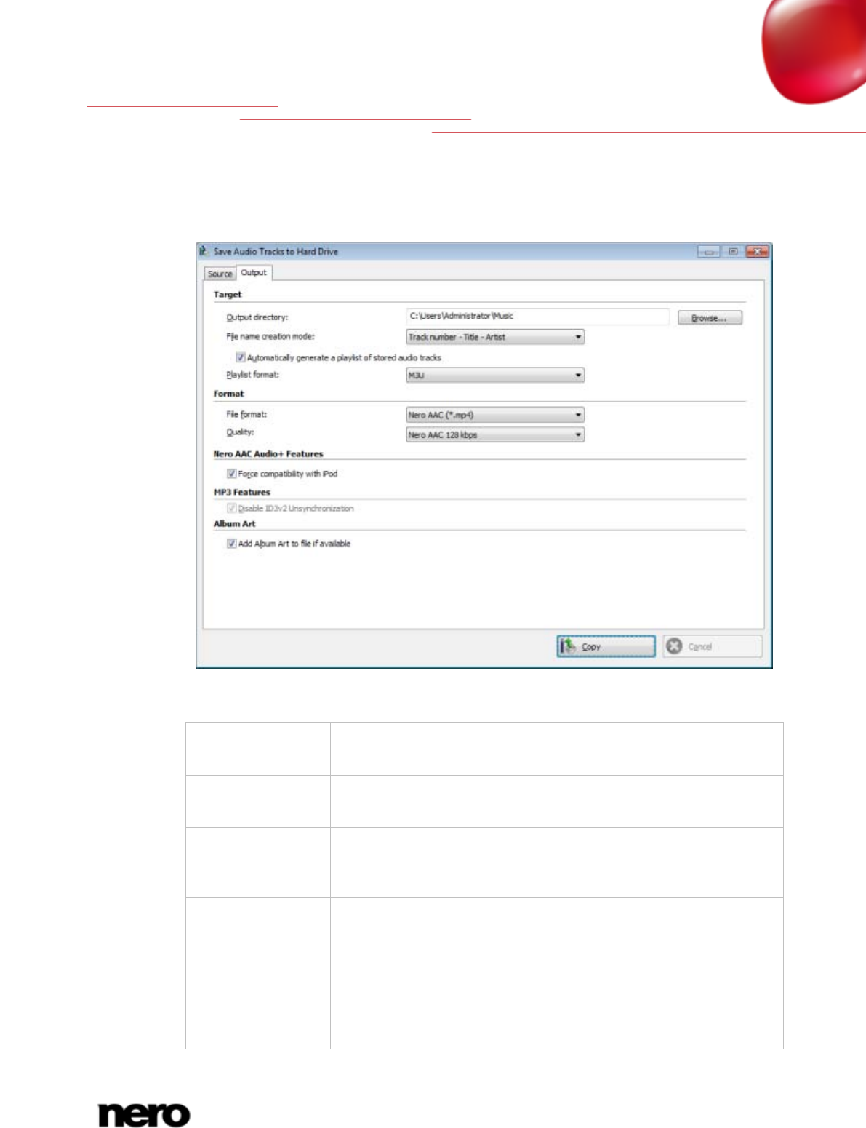This screenshot has height=1128, width=866.
Task: Minimize the Save Audio Tracks dialog
Action: pos(708,252)
